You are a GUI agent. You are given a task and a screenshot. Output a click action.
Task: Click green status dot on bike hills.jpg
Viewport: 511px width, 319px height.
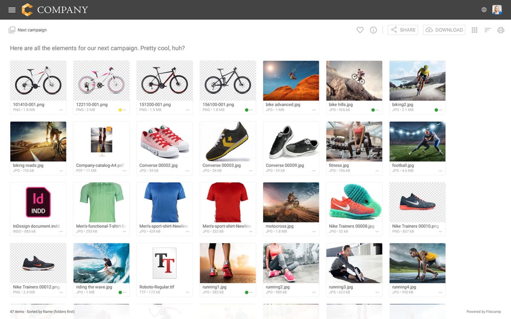click(x=373, y=110)
